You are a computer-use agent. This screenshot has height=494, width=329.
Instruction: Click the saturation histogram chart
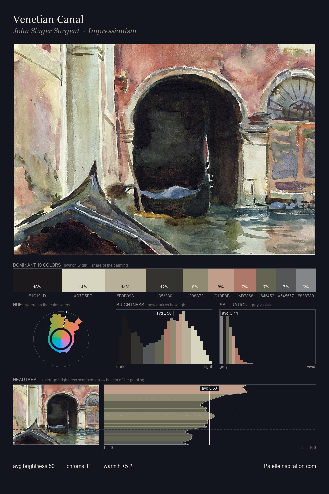(267, 337)
